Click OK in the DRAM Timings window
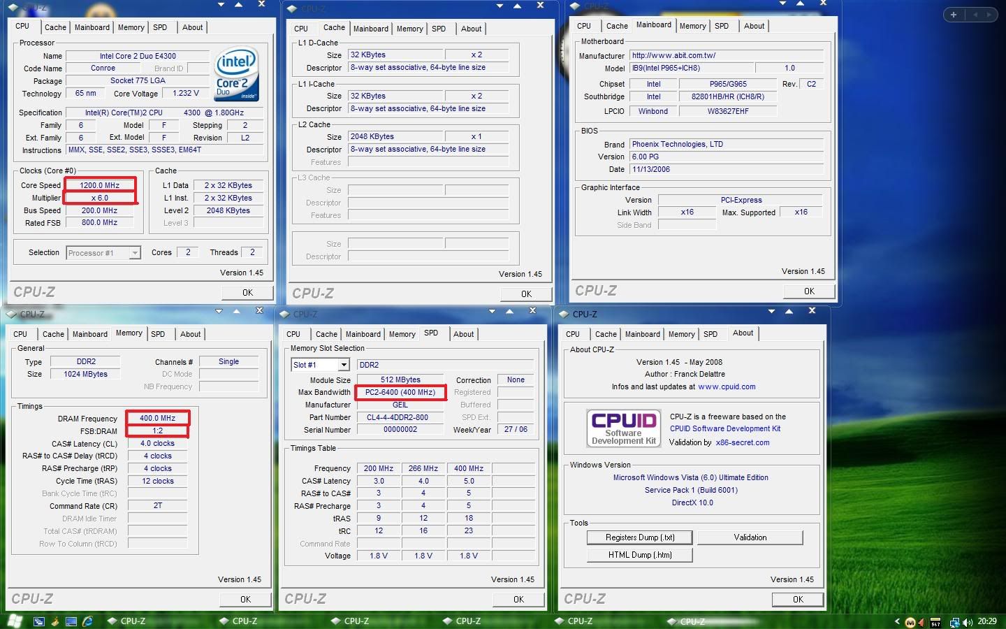Viewport: 1006px width, 629px height. pos(245,600)
